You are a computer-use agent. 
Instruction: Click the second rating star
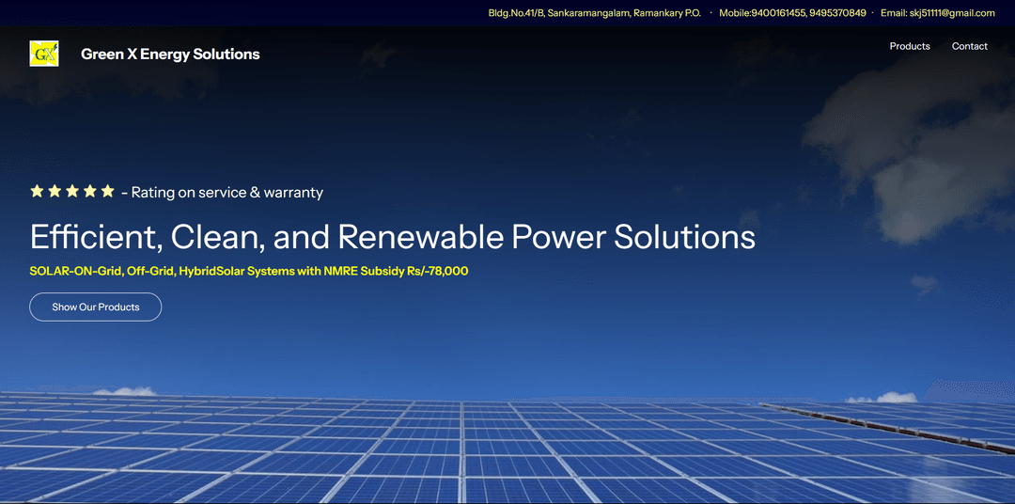click(55, 191)
